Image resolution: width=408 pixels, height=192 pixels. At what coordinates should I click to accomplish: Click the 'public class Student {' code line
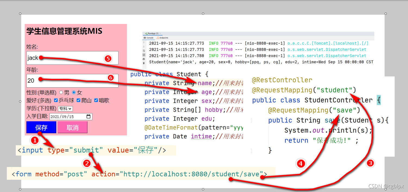coord(170,74)
